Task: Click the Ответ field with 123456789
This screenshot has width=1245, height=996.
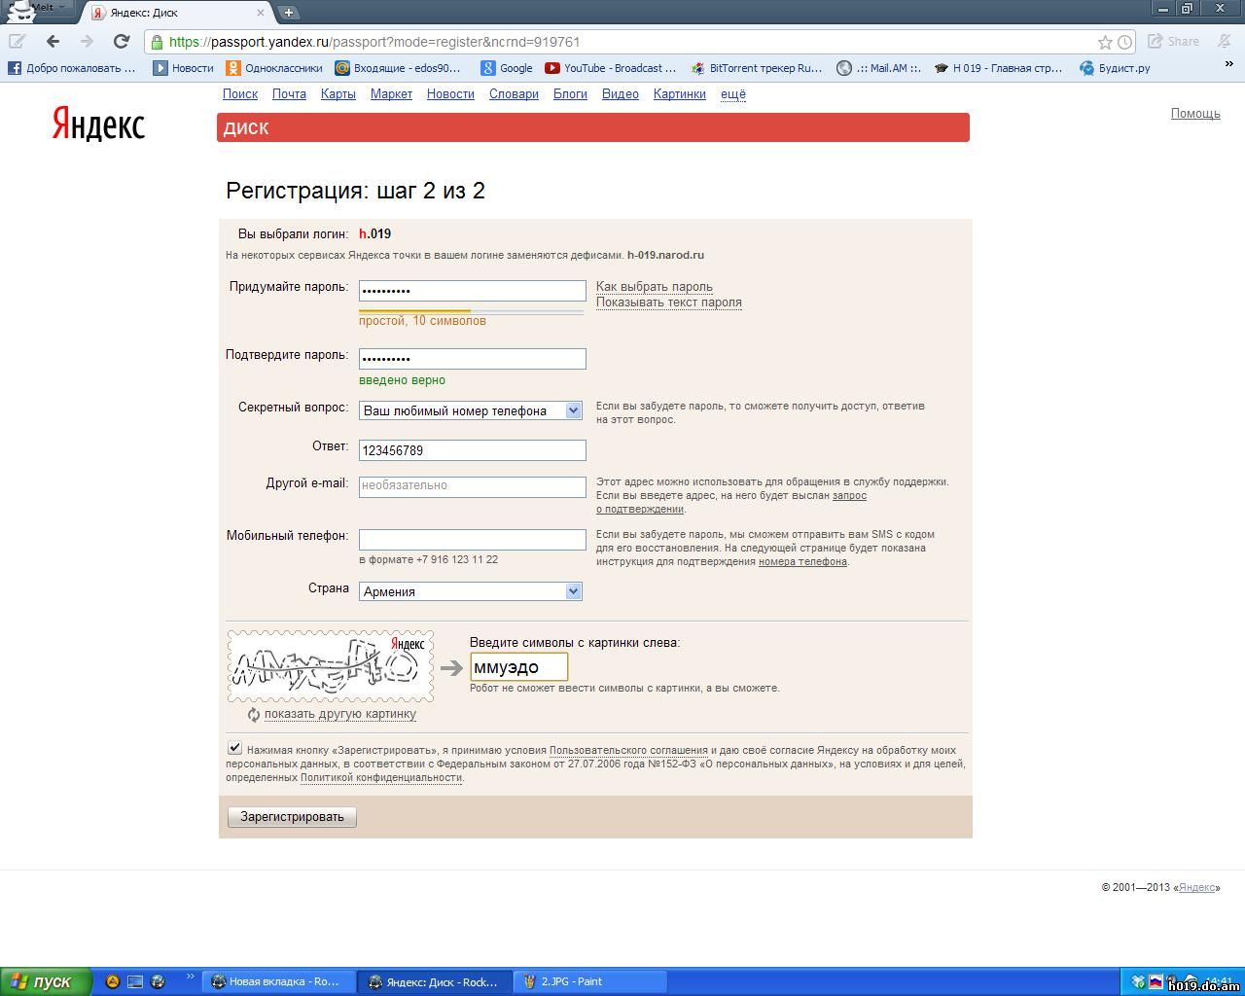Action: pos(473,450)
